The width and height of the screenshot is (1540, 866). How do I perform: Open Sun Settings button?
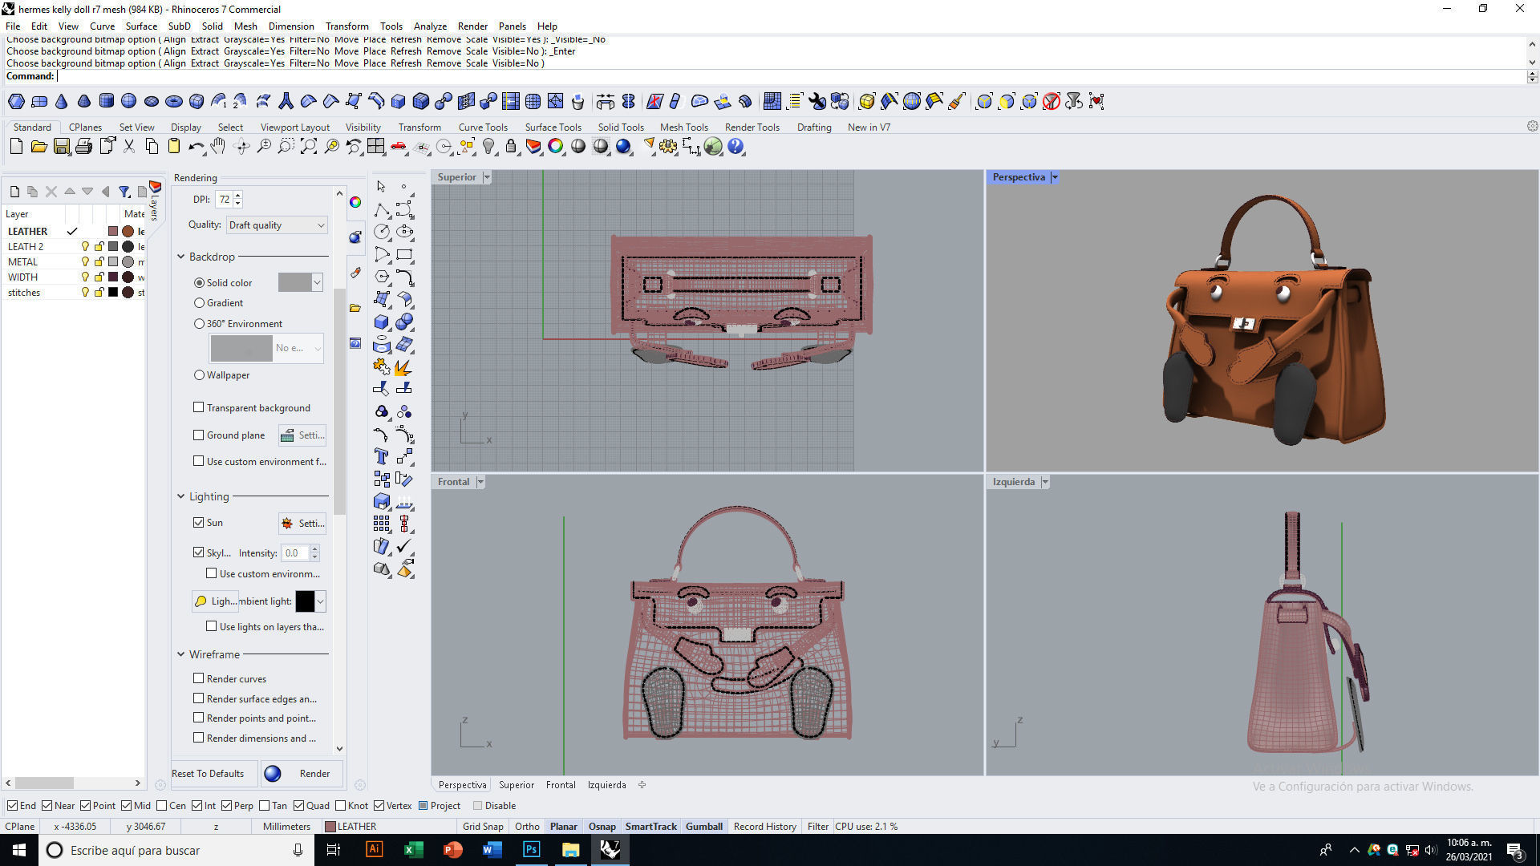pos(302,523)
